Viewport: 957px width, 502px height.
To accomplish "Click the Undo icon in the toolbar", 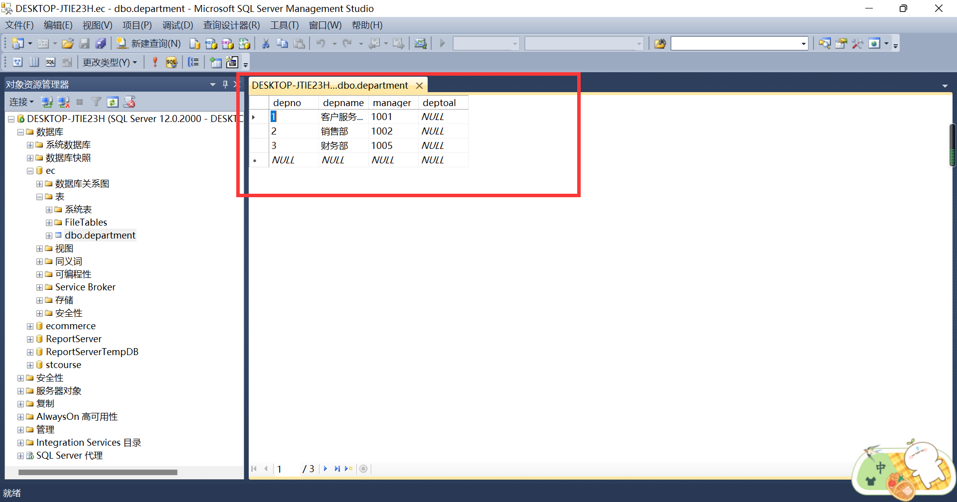I will (321, 43).
